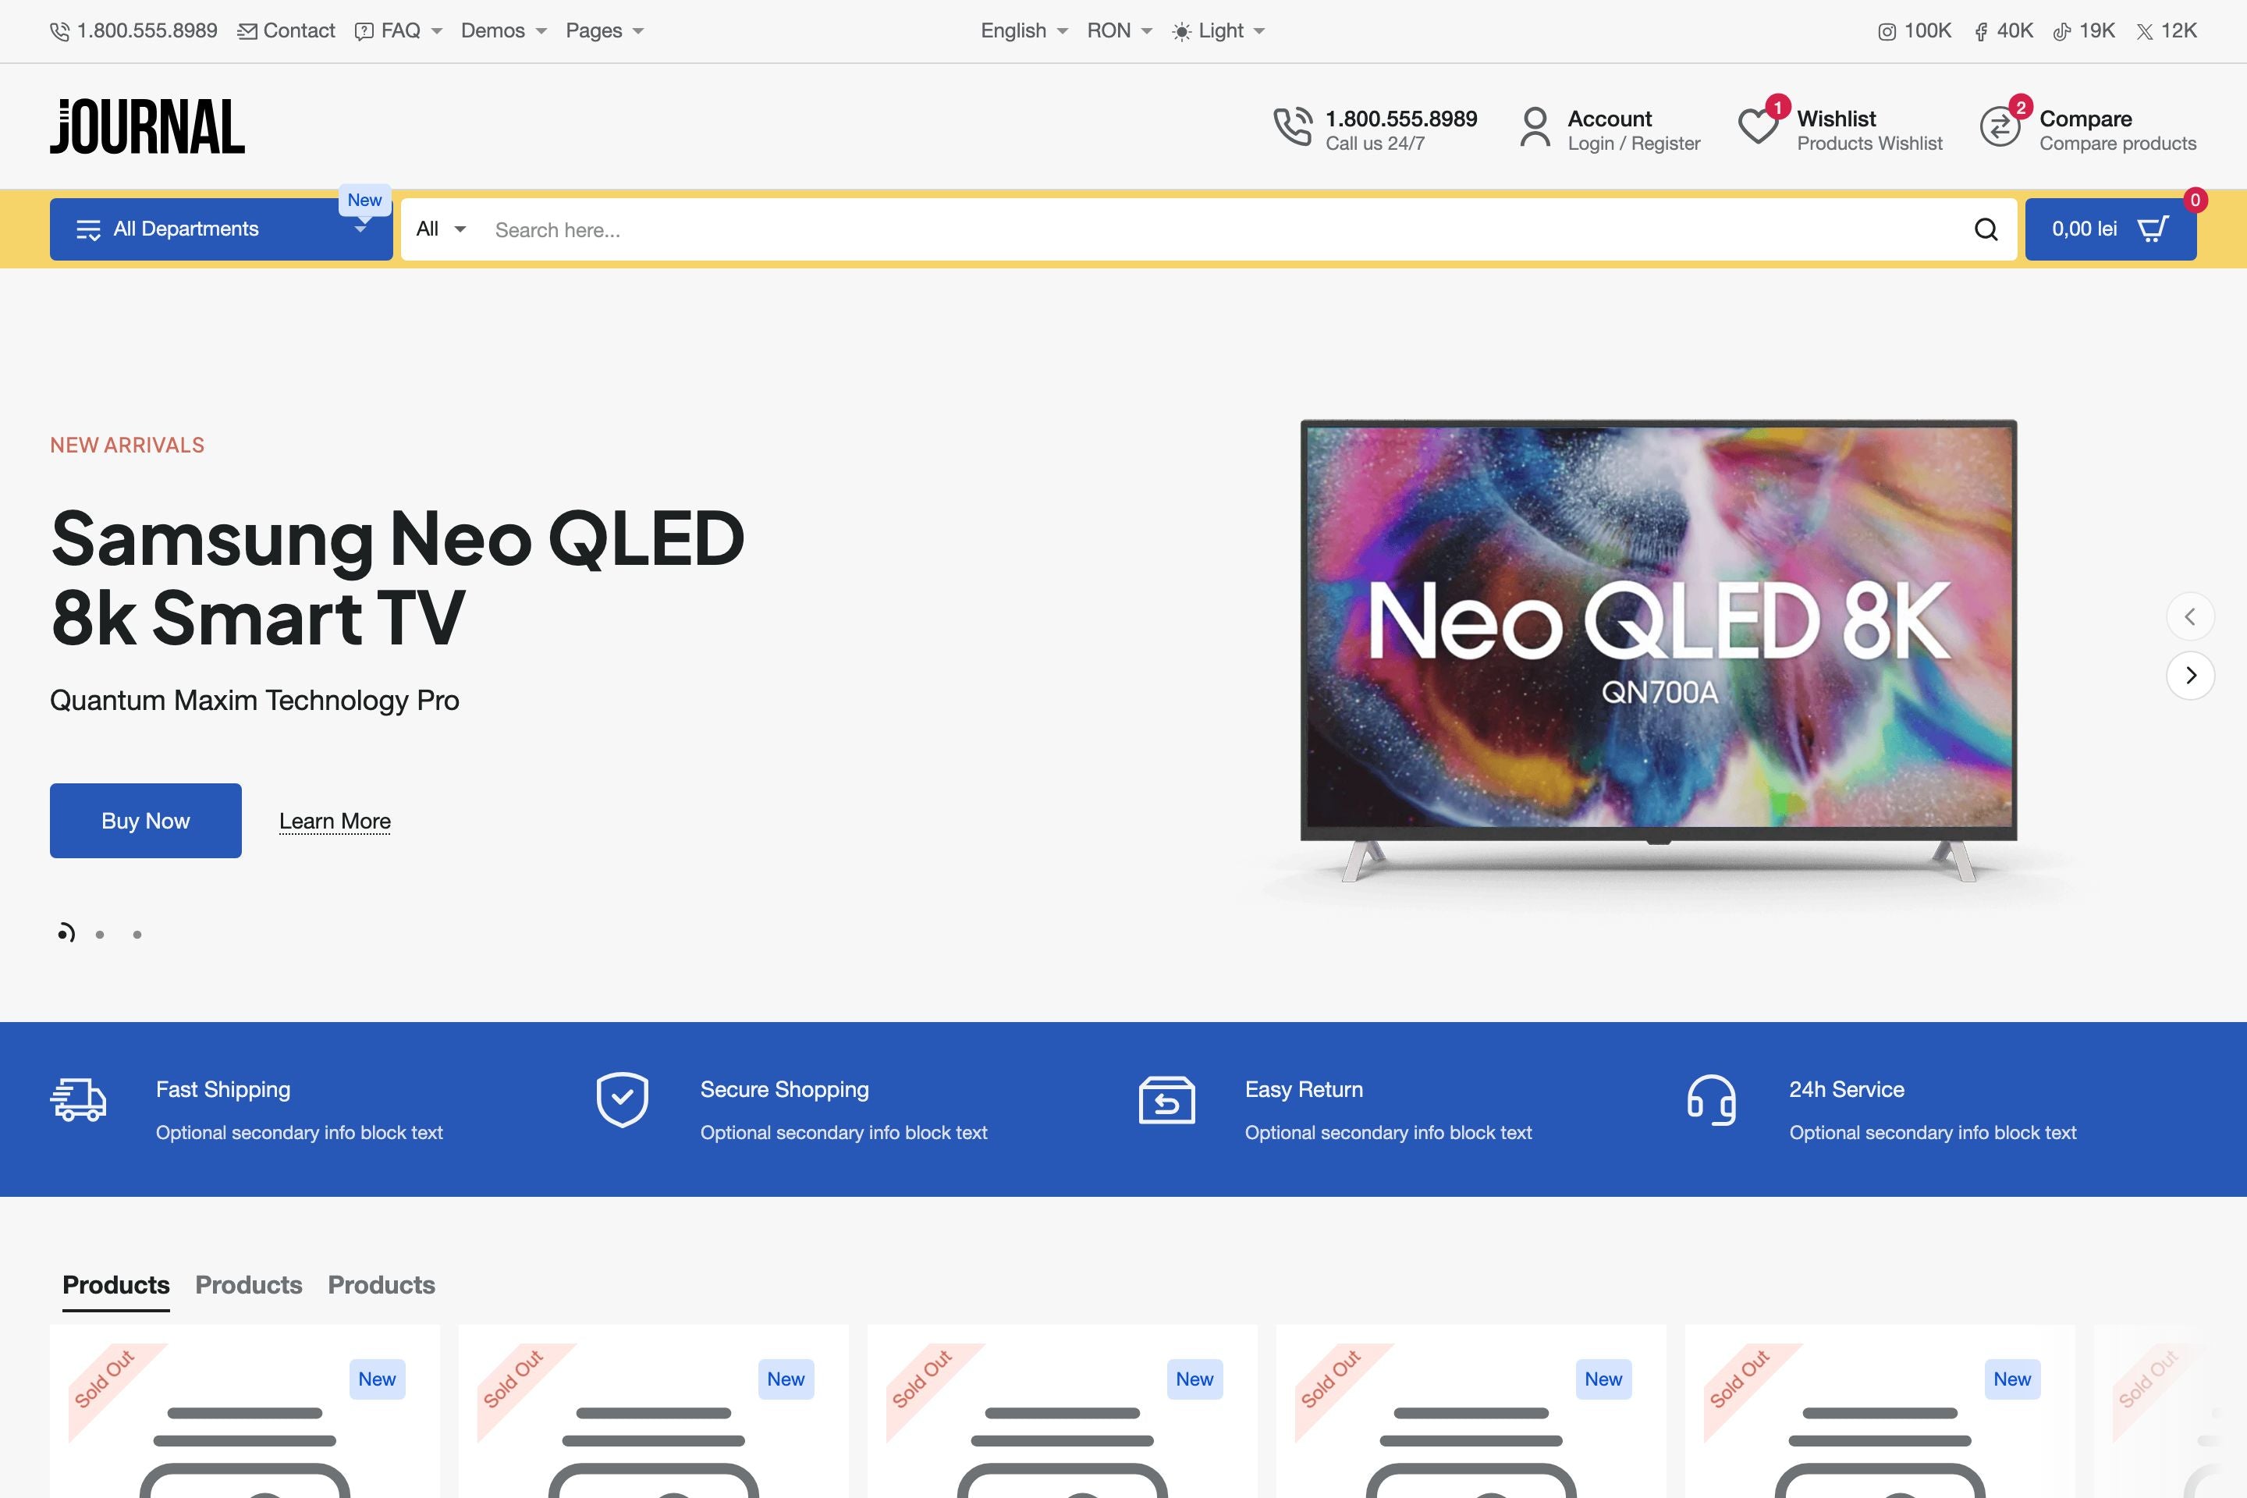
Task: Click the JOURNAL logo
Action: click(147, 126)
